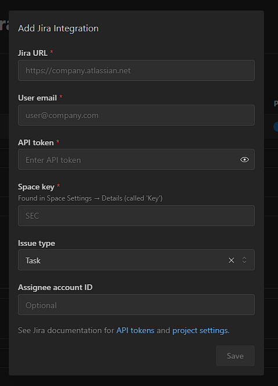Focus the Jira URL input field
This screenshot has height=386, width=278.
(136, 70)
